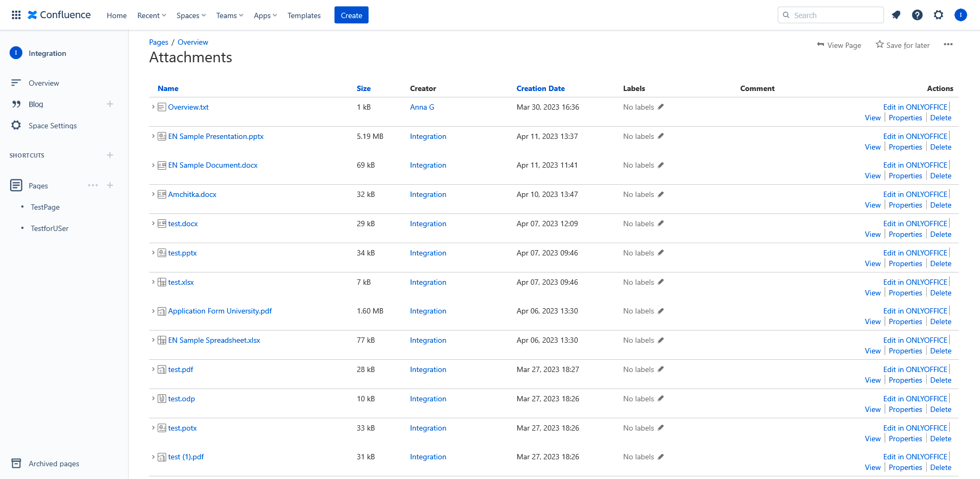Open user profile avatar in header

(x=961, y=15)
